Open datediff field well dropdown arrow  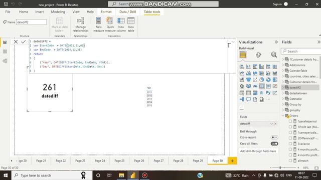(x=271, y=123)
